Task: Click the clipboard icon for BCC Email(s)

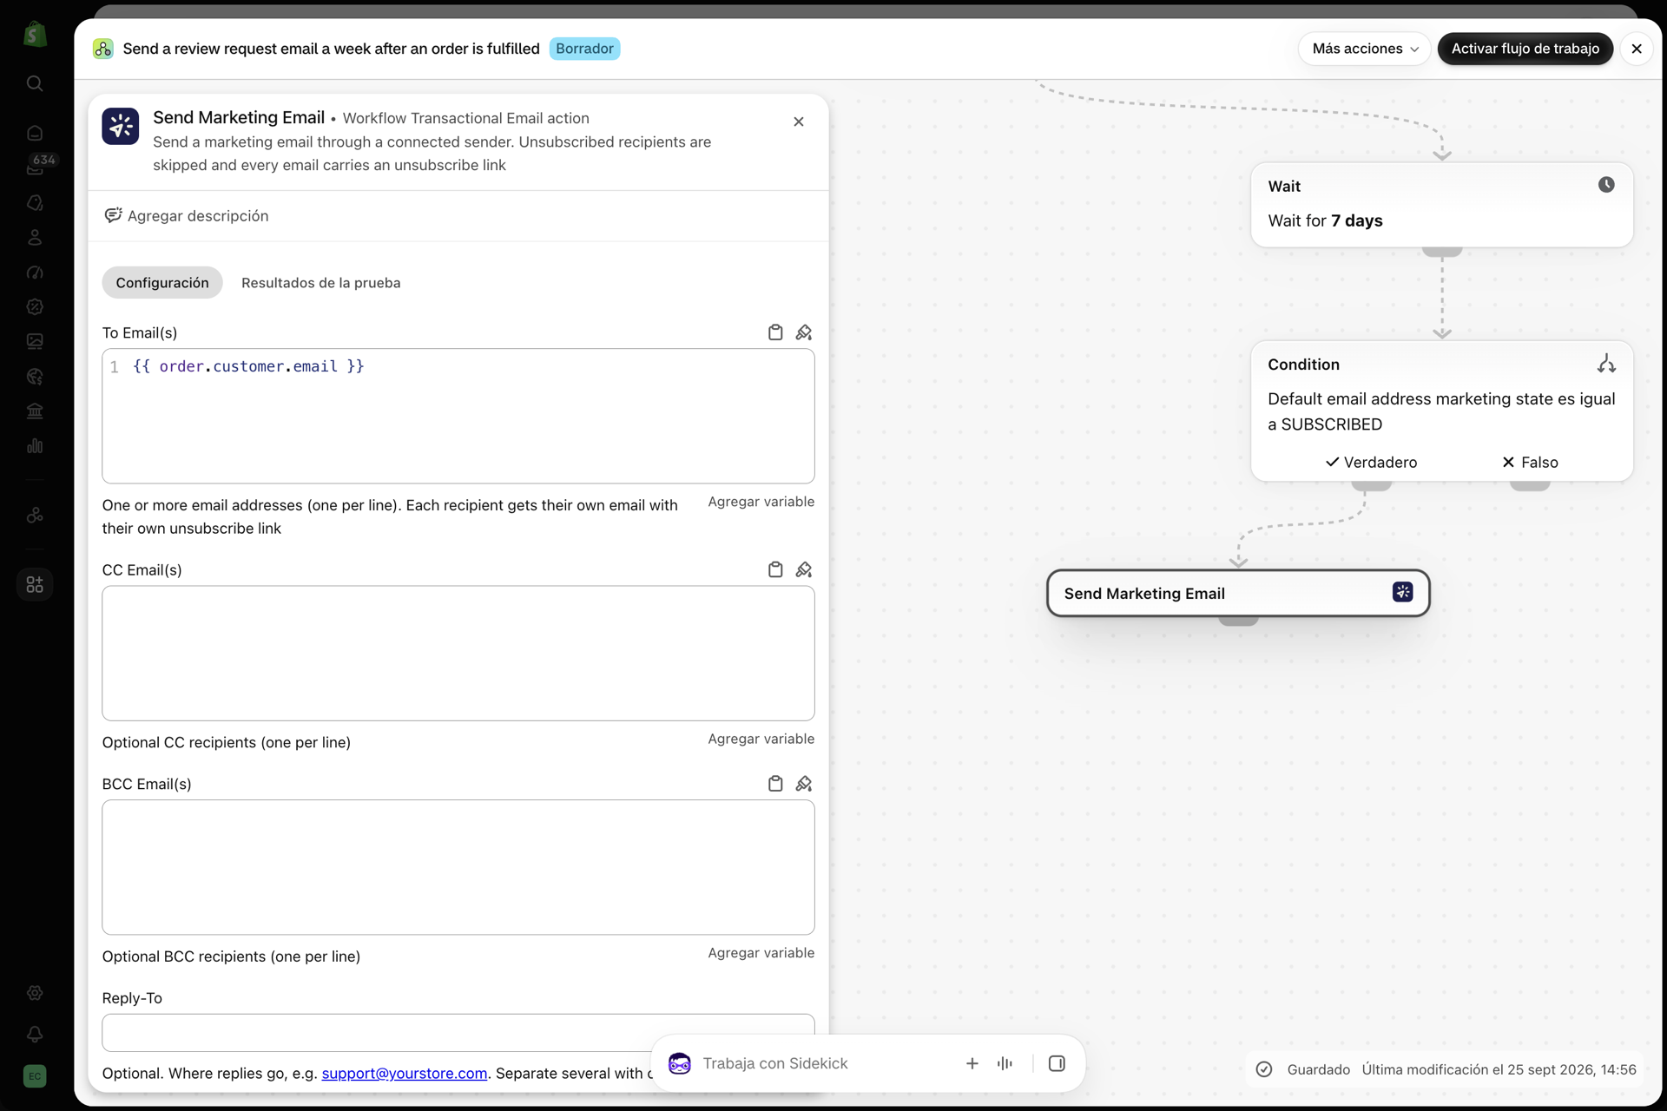Action: pos(775,784)
